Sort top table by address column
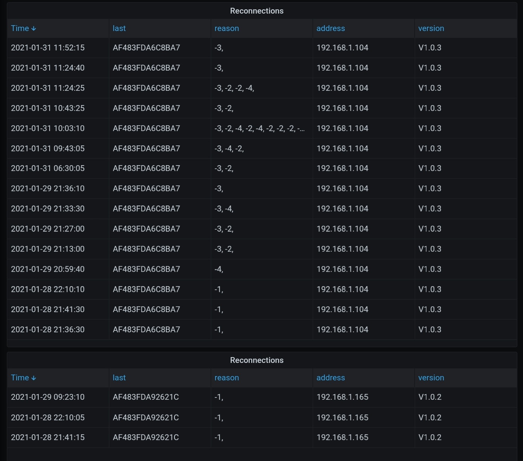523x461 pixels. (330, 28)
